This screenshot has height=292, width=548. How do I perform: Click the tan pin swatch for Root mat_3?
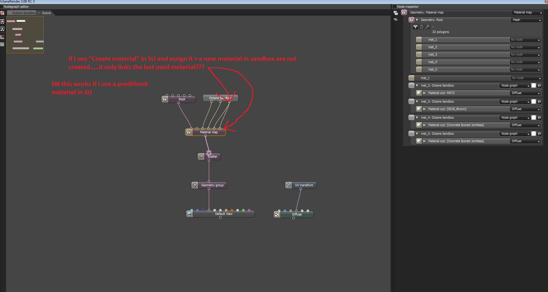(419, 54)
